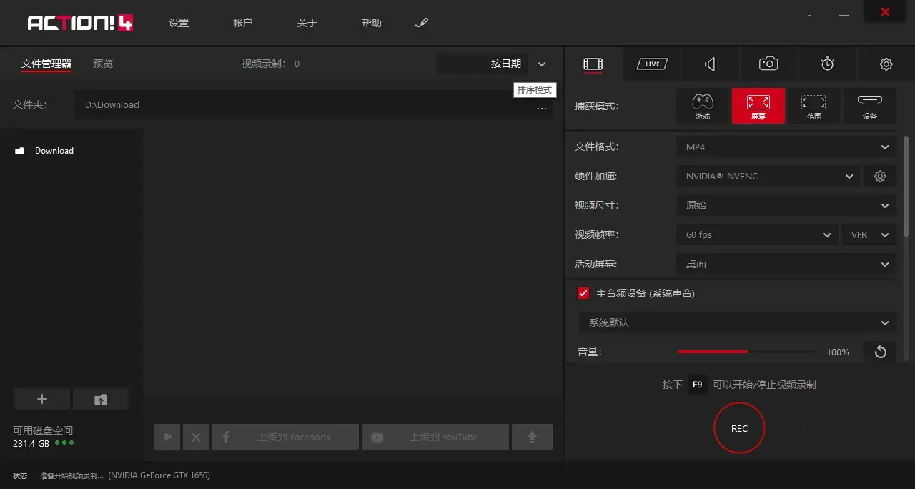This screenshot has width=915, height=489.
Task: Select the 设备 device capture mode
Action: click(870, 106)
